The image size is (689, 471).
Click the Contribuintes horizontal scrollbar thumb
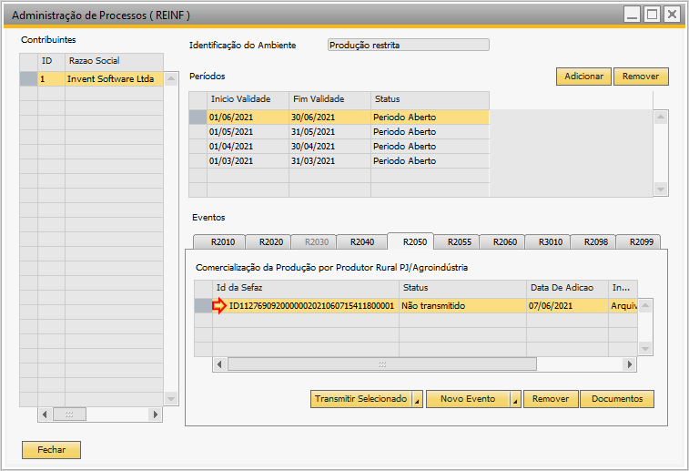(69, 415)
